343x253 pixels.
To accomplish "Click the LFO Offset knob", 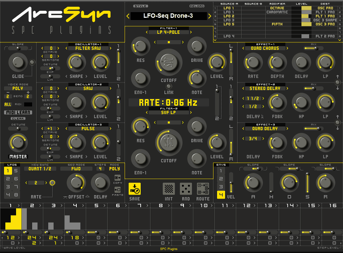I will [x=76, y=182].
